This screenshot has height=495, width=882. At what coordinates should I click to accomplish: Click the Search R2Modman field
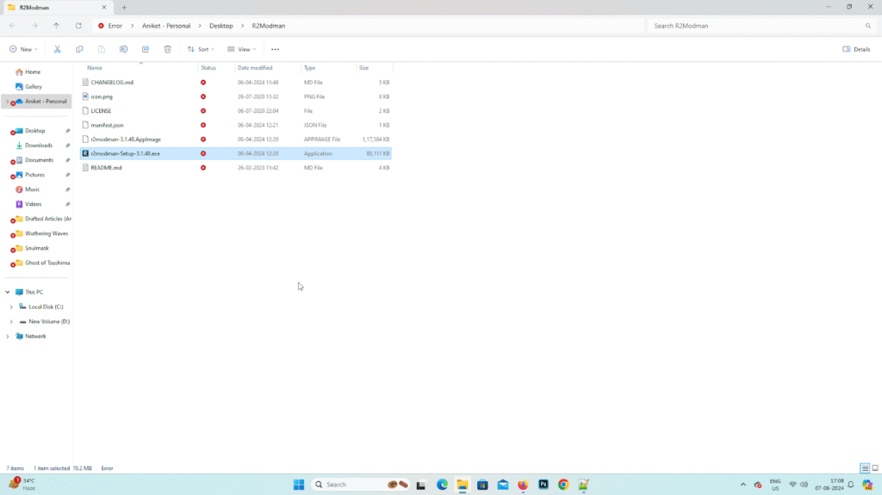[761, 26]
